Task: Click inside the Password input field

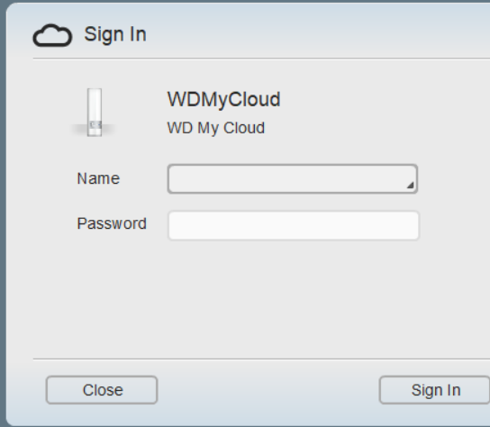Action: tap(294, 225)
